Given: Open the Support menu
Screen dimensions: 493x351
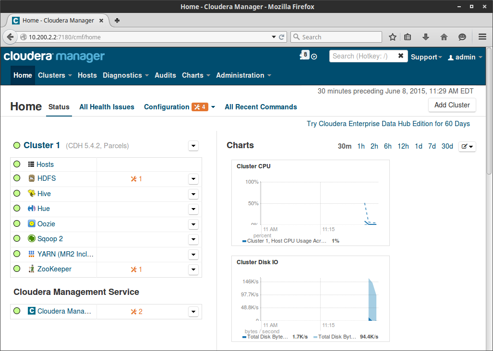Looking at the screenshot, I should click(x=426, y=57).
